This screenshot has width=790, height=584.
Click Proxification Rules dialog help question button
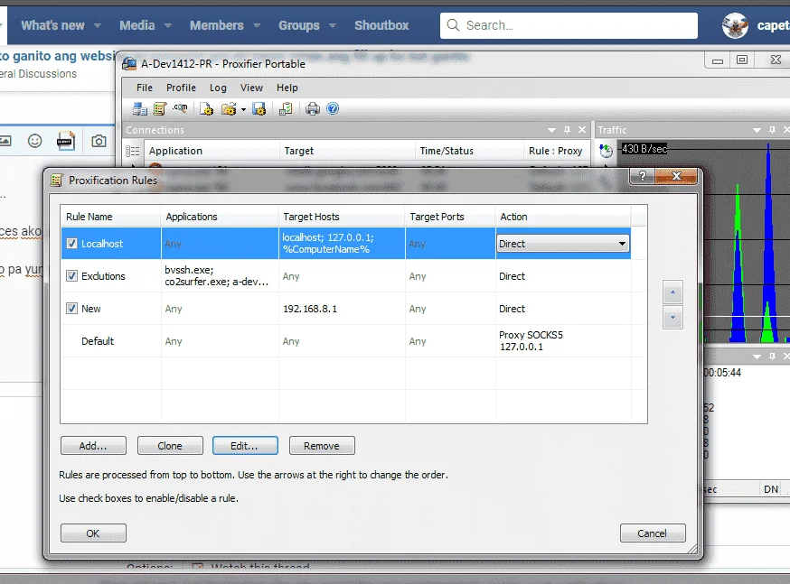click(643, 176)
